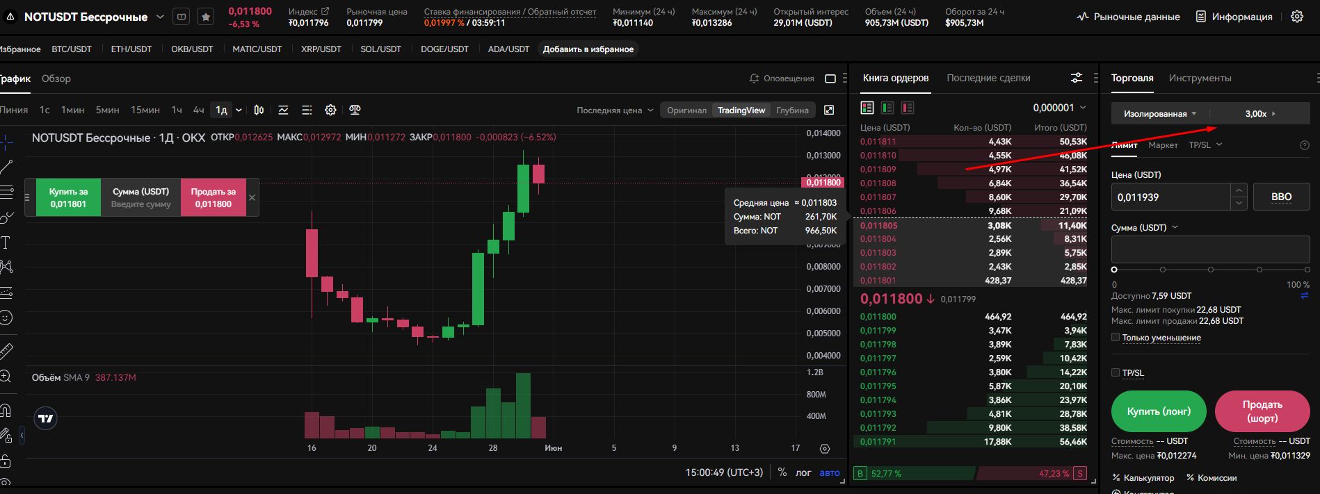The width and height of the screenshot is (1320, 494).
Task: Select the emoji sticker drawing tool
Action: [x=6, y=318]
